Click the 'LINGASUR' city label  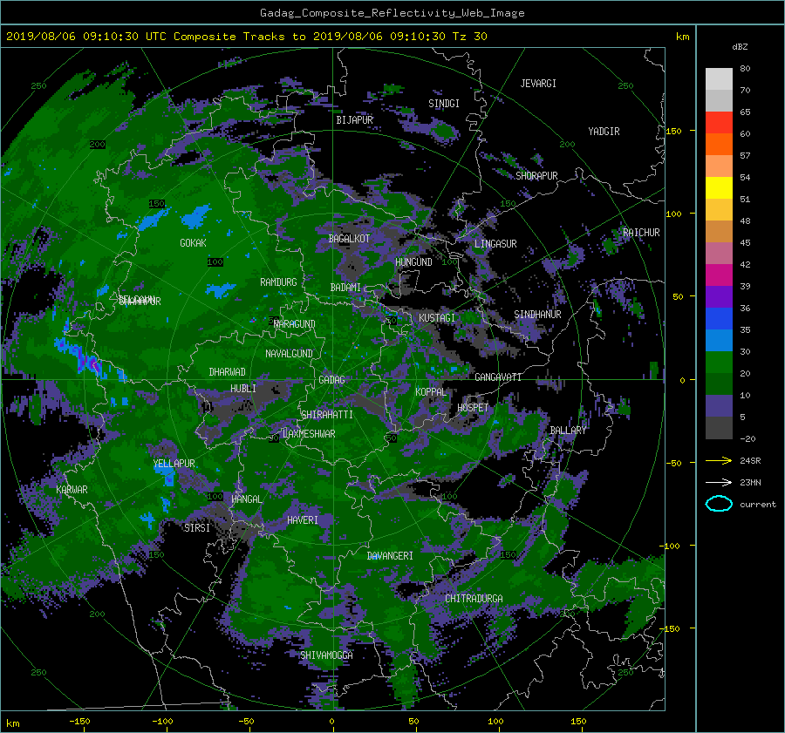pos(495,244)
